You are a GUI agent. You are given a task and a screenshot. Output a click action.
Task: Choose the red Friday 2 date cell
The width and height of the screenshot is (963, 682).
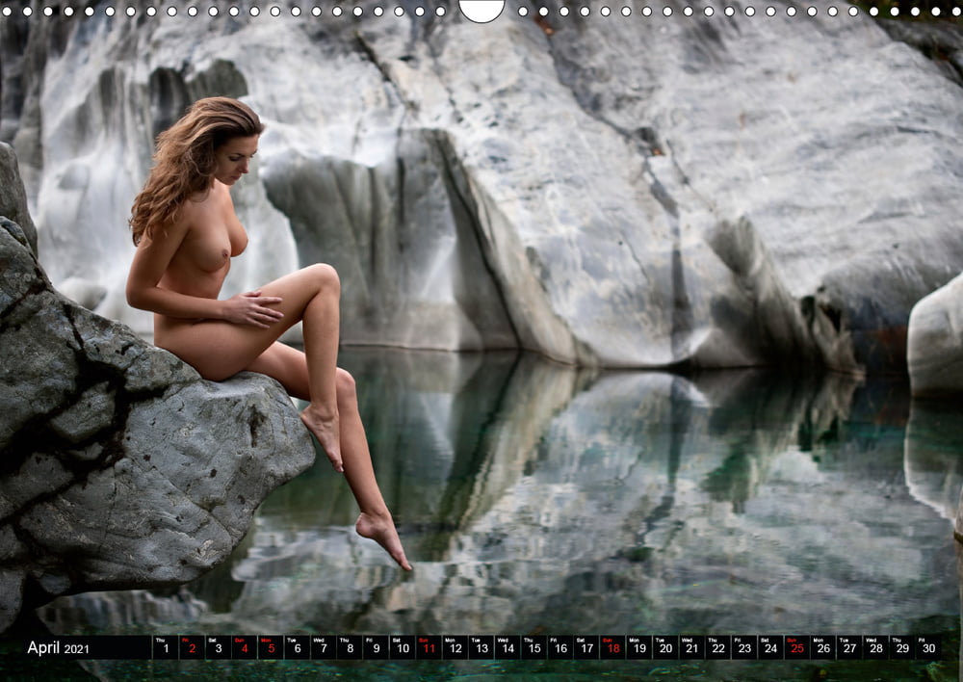pos(192,647)
